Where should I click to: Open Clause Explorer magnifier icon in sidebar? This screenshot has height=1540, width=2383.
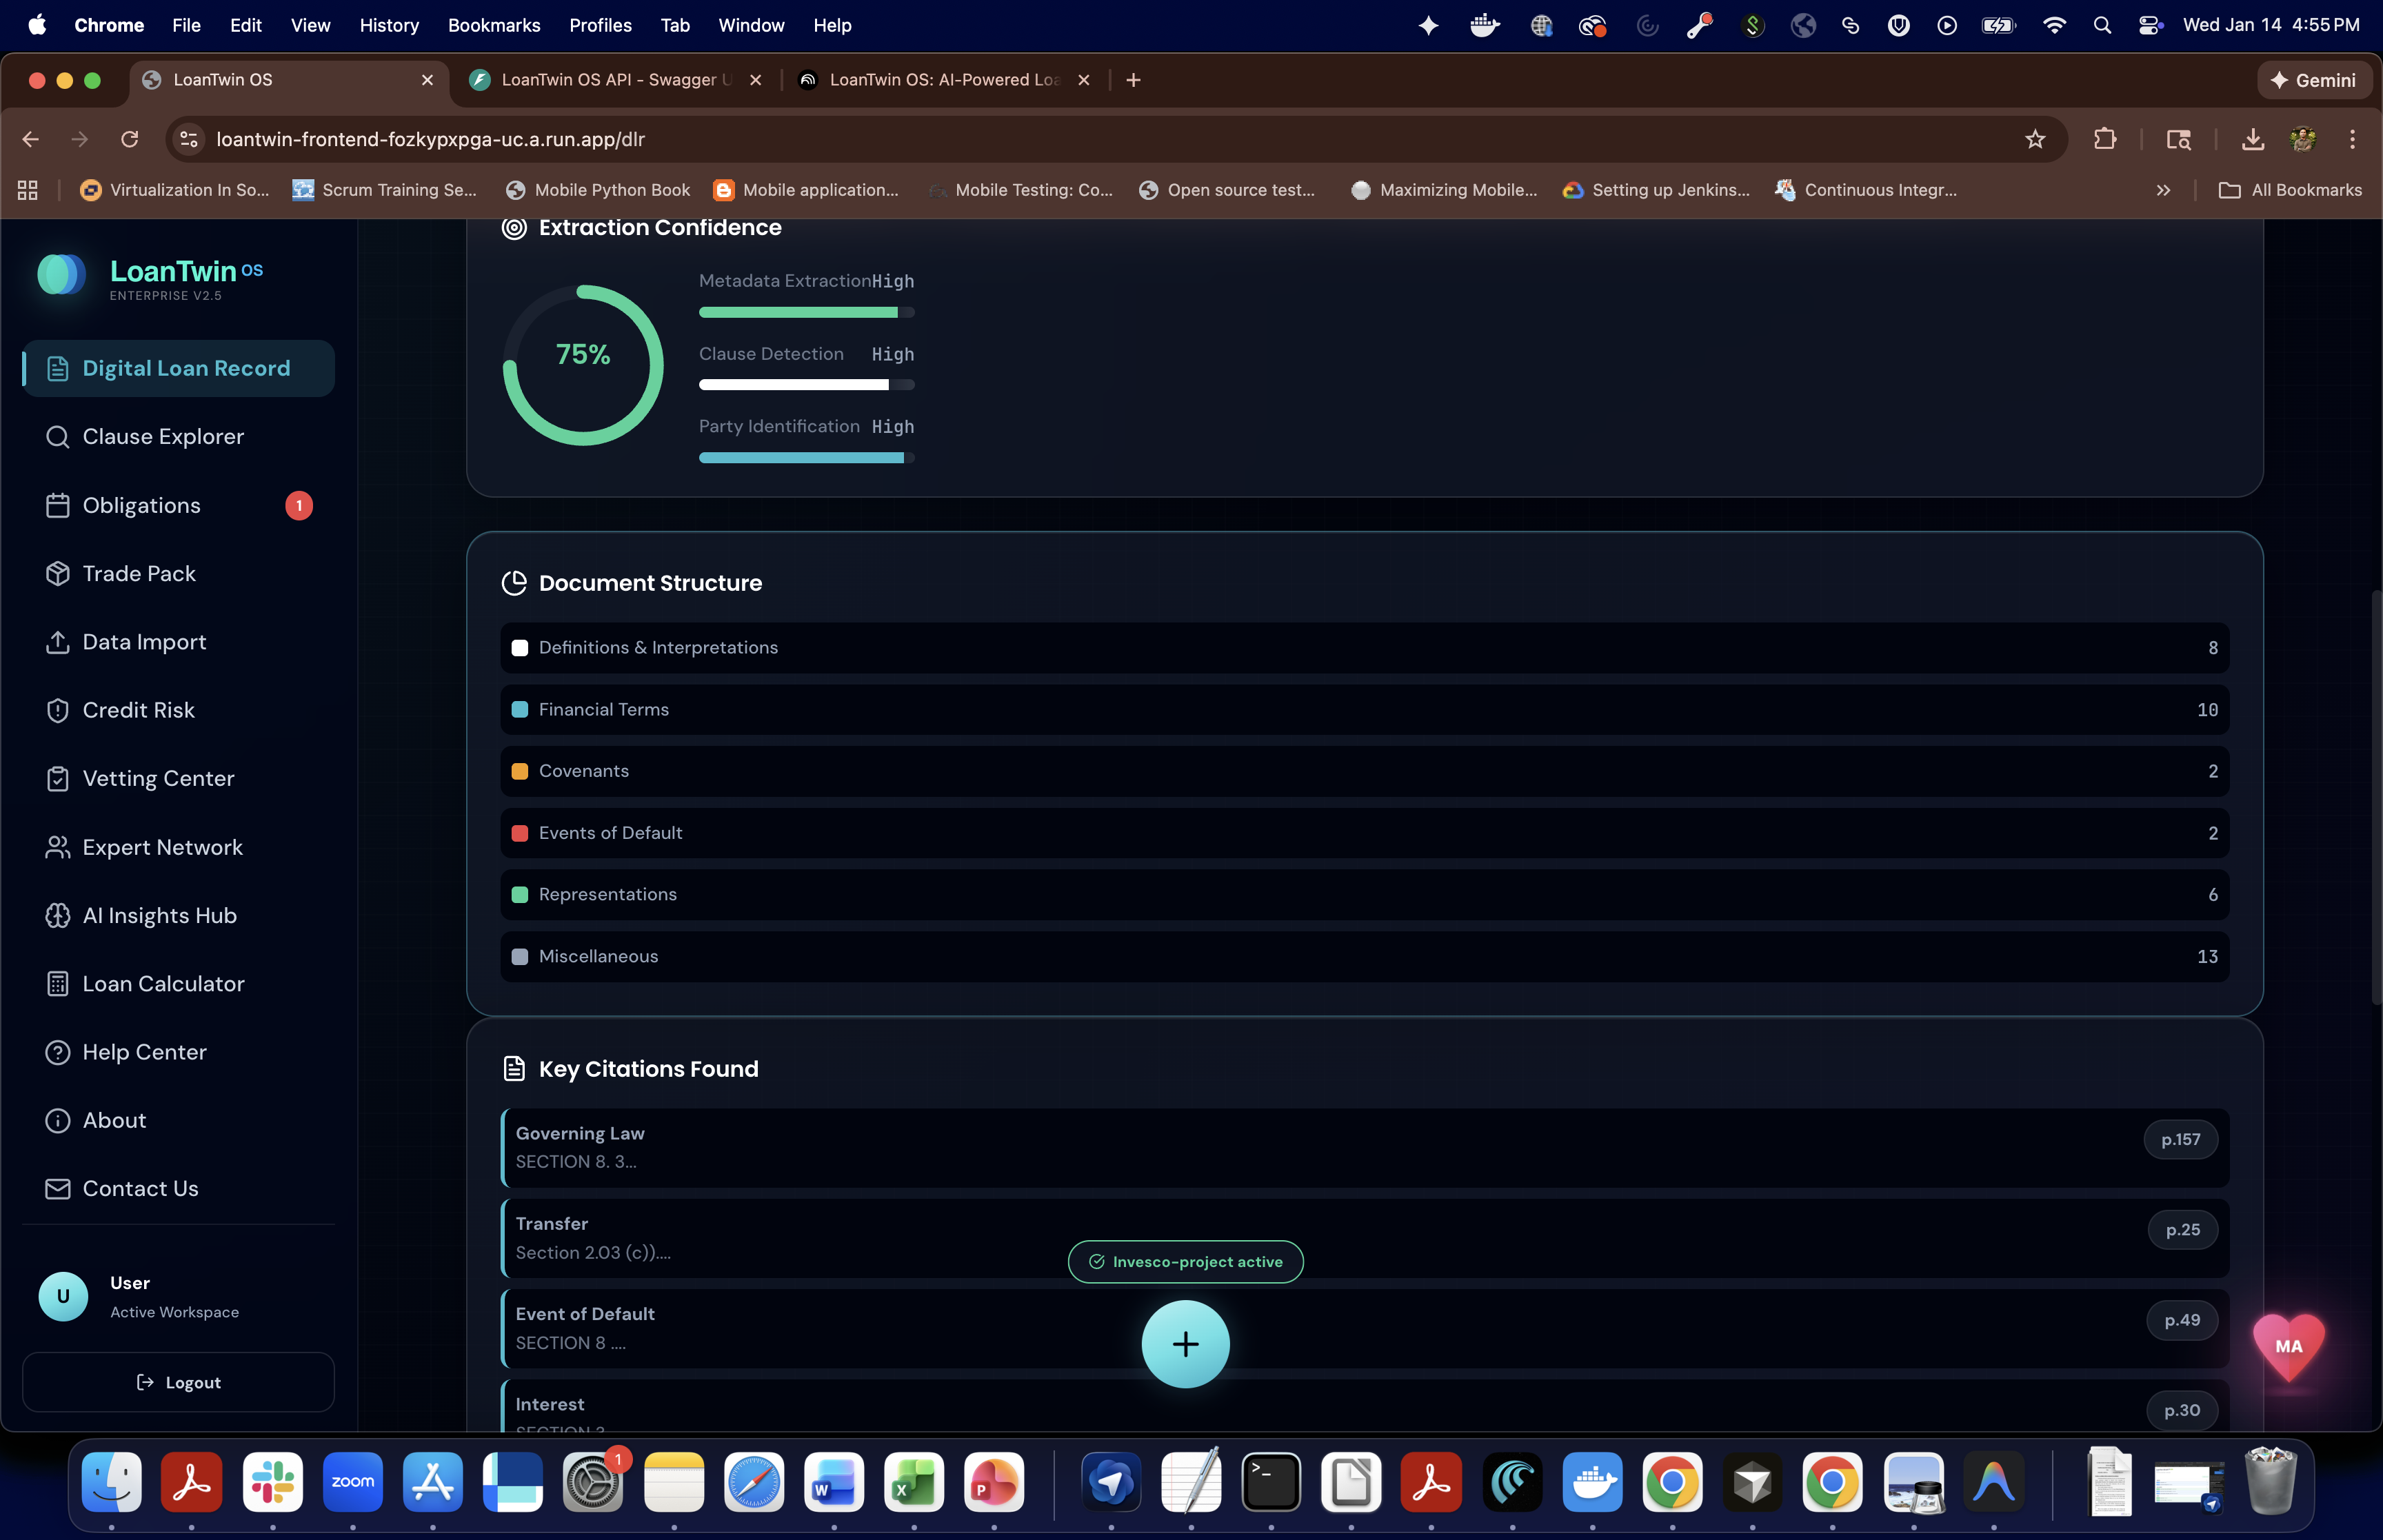pos(57,437)
